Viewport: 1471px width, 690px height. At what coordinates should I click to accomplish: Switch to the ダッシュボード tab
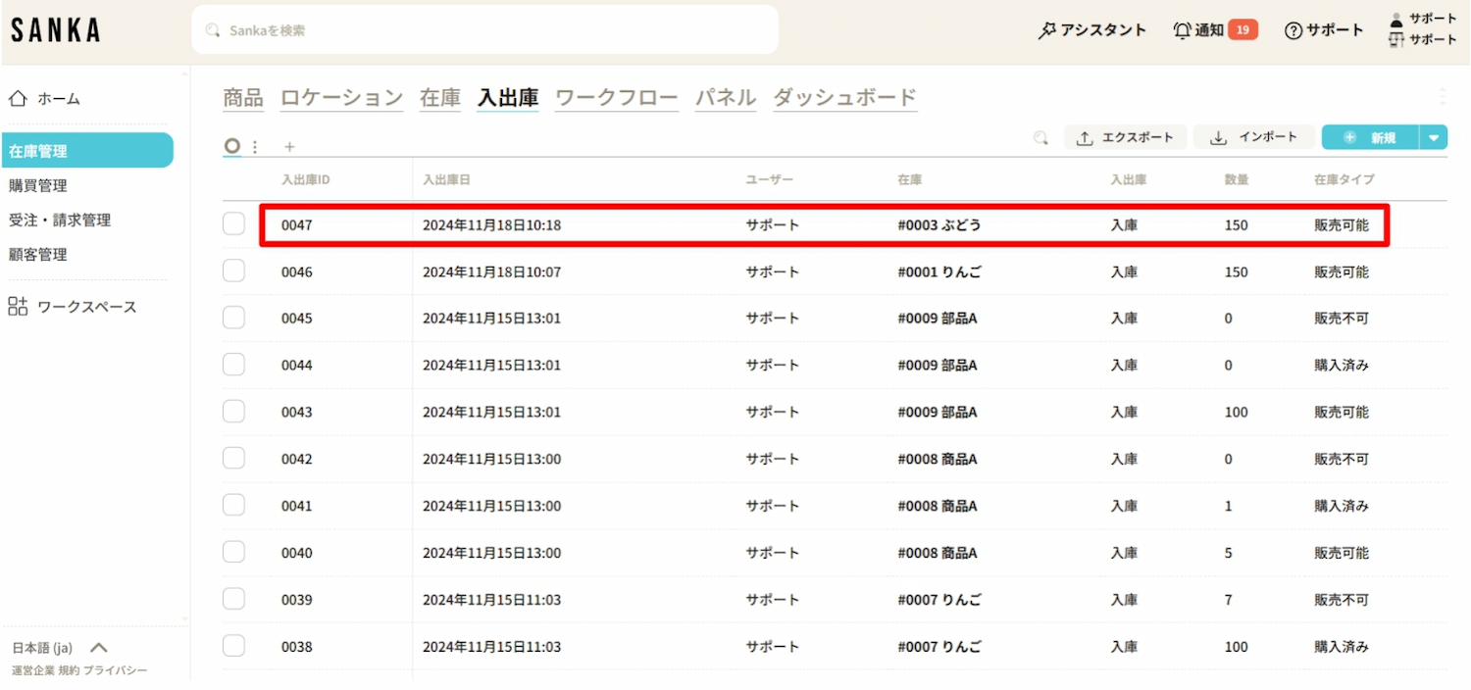(x=844, y=98)
